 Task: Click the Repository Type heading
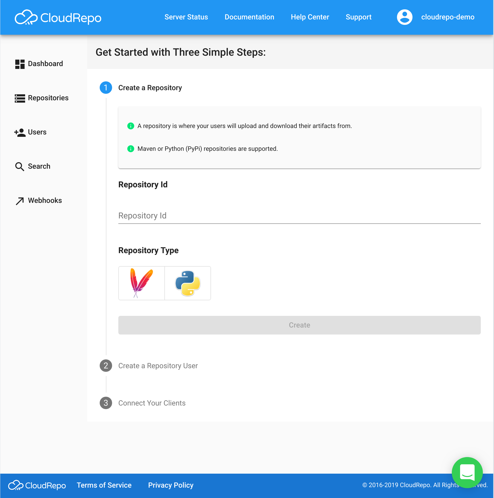point(148,251)
